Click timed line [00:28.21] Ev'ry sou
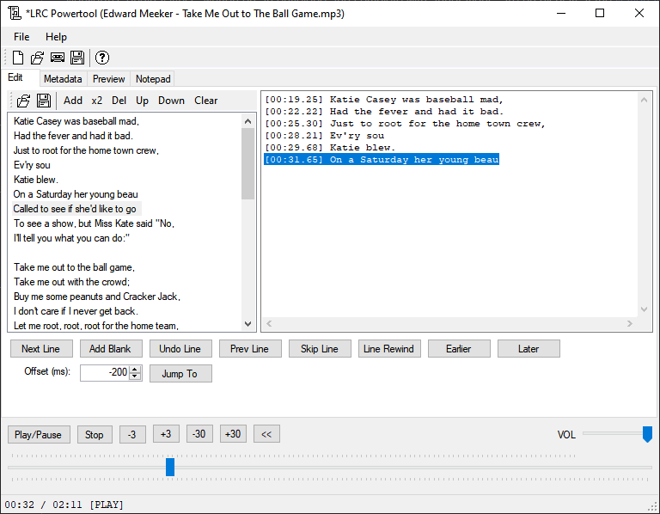Image resolution: width=660 pixels, height=514 pixels. coord(324,136)
